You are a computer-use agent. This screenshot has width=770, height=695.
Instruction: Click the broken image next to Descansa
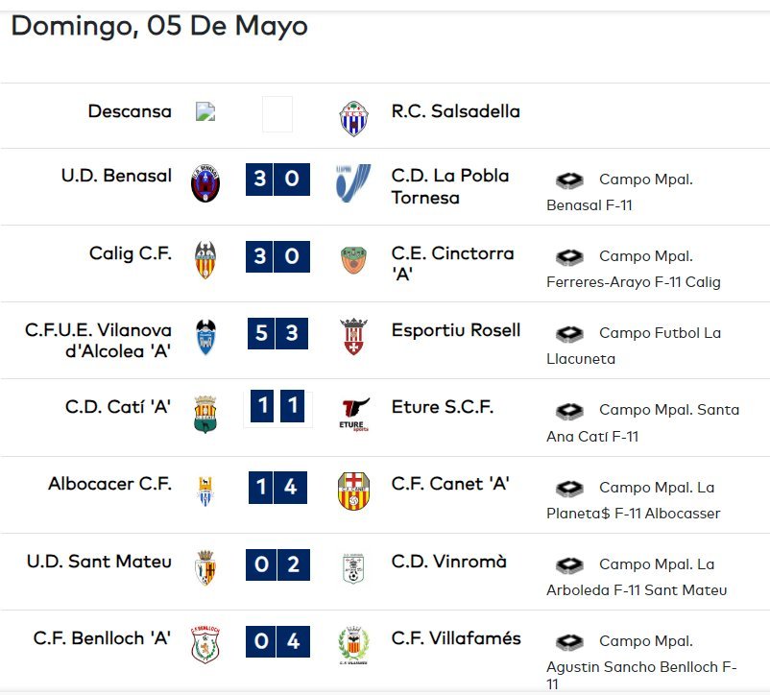[205, 112]
